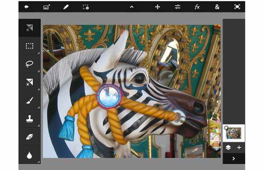Image resolution: width=264 pixels, height=170 pixels.
Task: Select the Brush tool
Action: coord(30,100)
